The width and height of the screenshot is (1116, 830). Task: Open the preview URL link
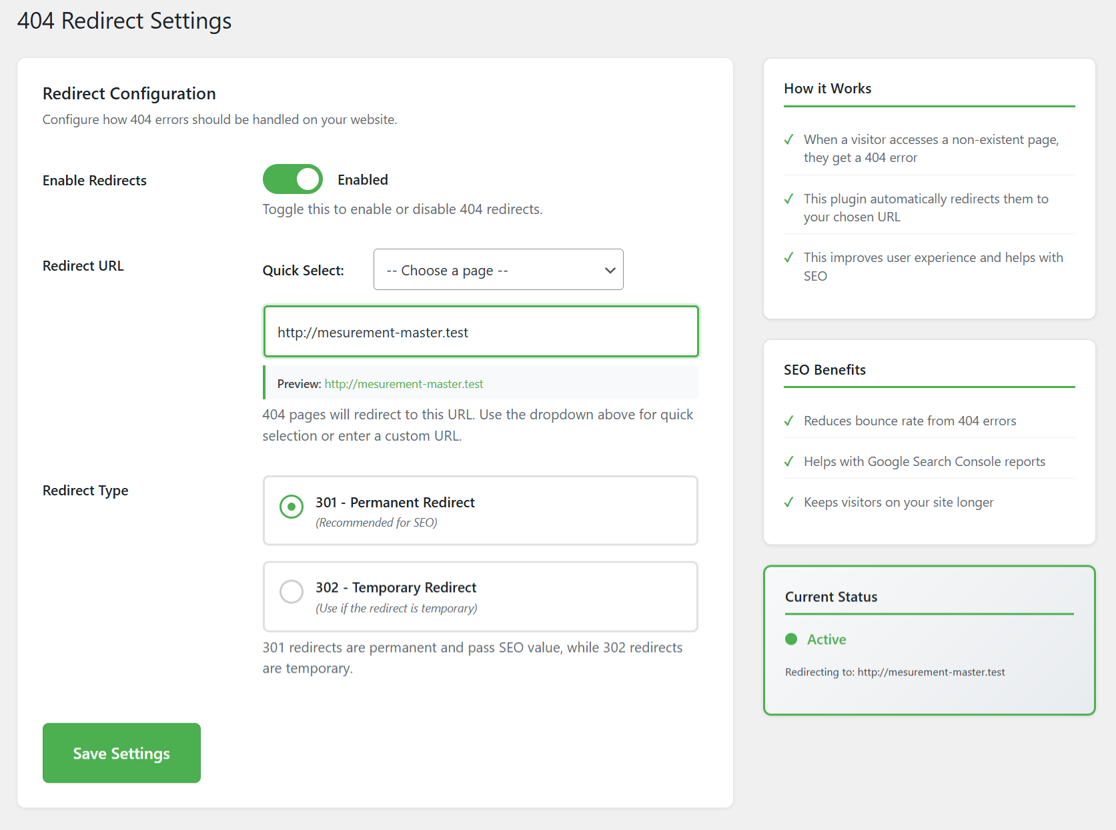pos(404,384)
